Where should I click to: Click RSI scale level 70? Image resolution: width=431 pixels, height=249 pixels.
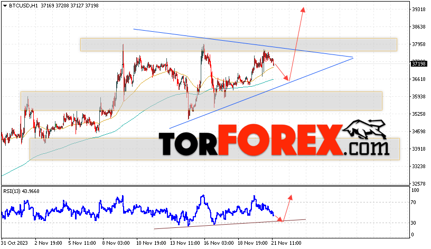pos(413,202)
